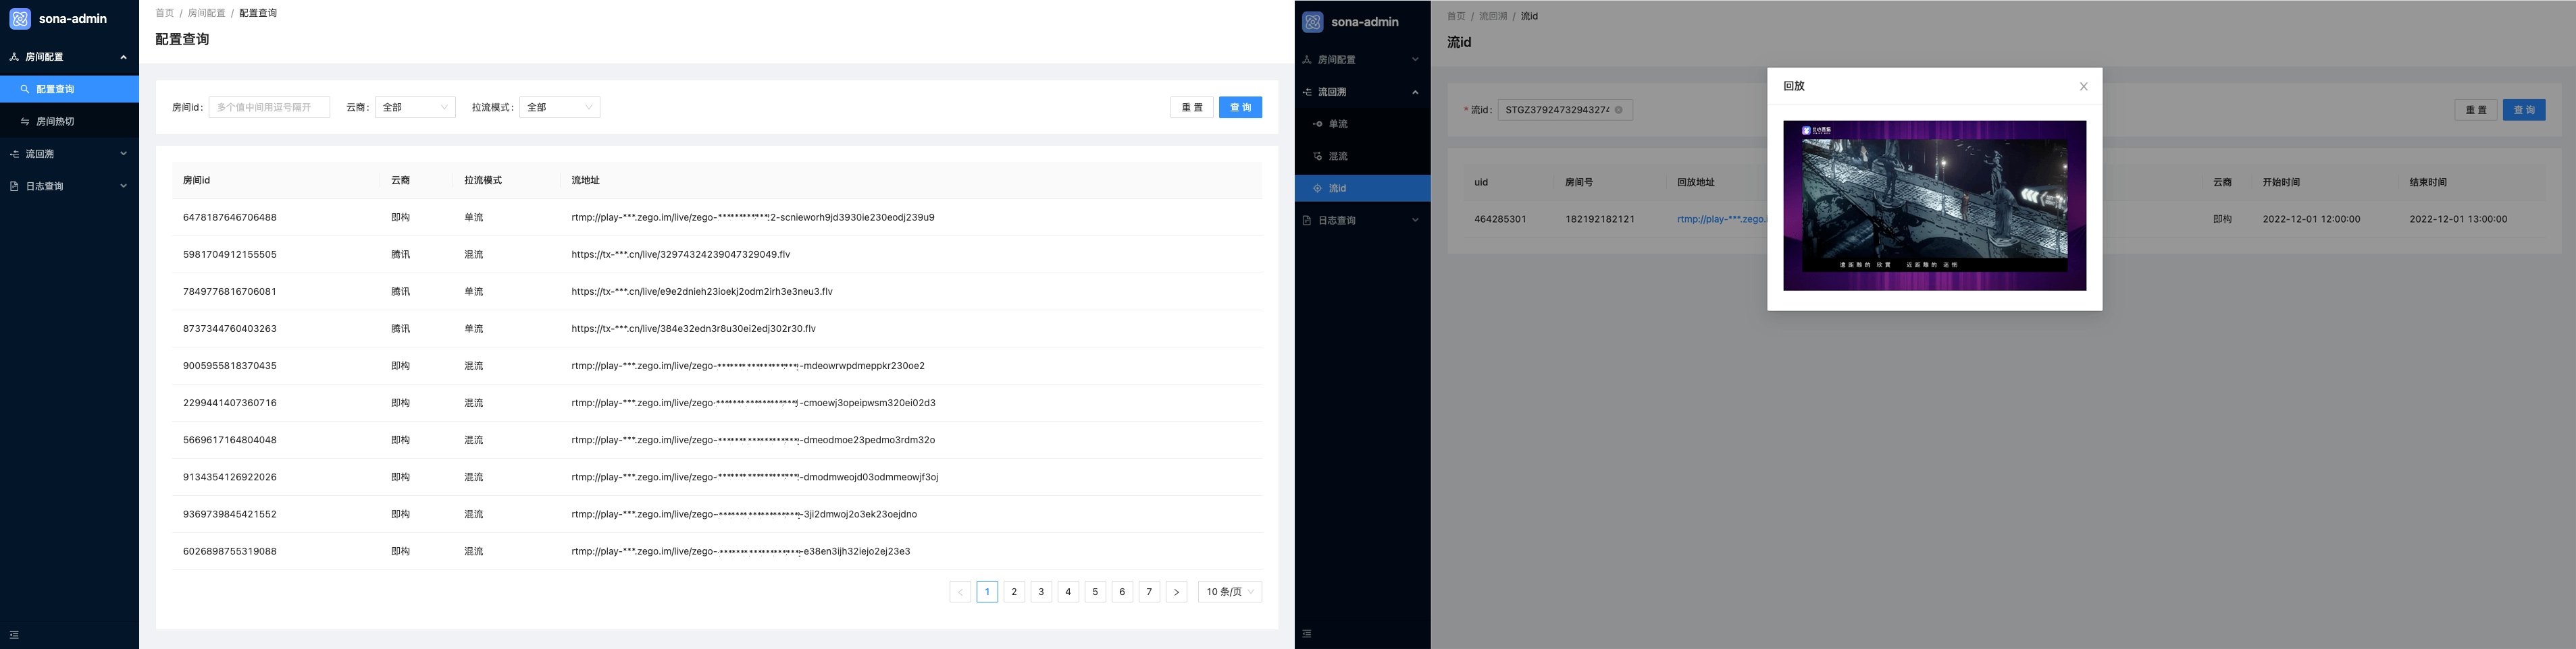Click uid 464285301 cell

1500,220
